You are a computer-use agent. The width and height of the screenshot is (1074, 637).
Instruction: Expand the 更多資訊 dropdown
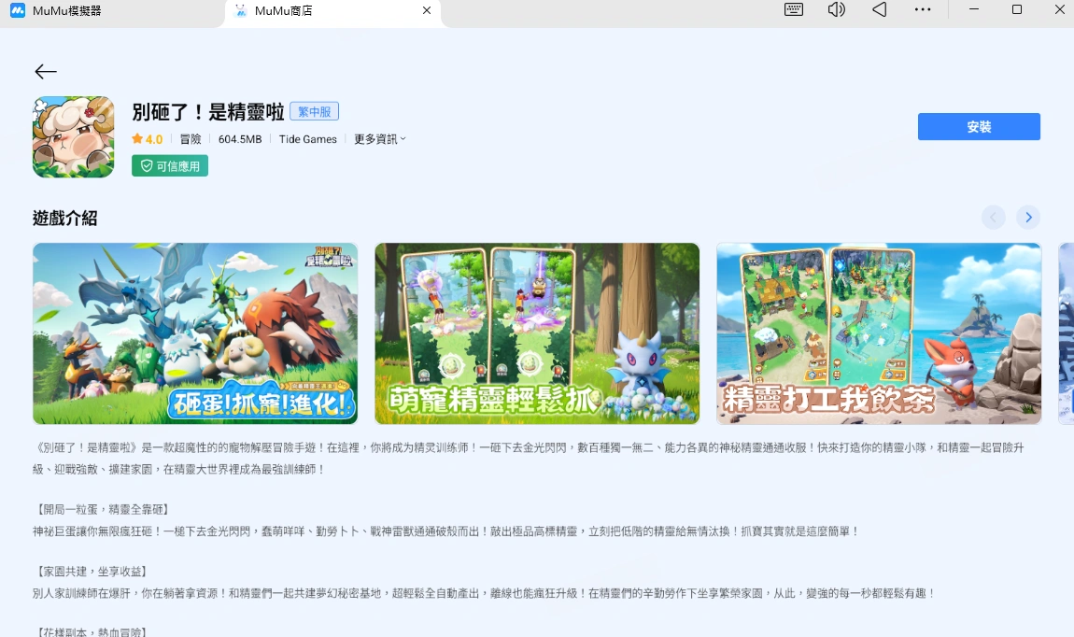379,139
